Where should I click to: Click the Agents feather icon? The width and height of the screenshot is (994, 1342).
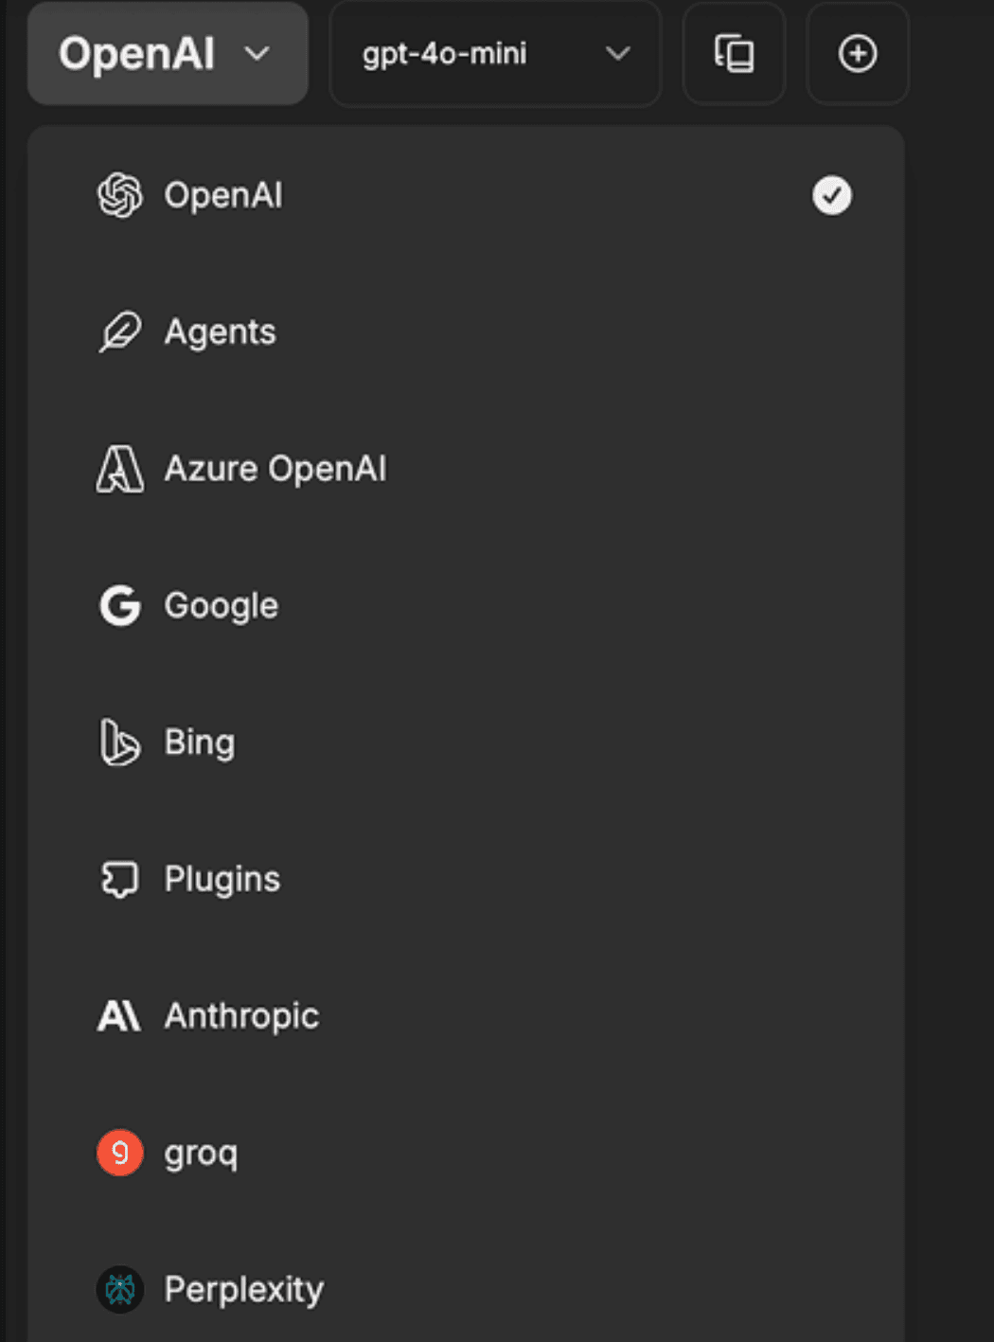pos(120,332)
